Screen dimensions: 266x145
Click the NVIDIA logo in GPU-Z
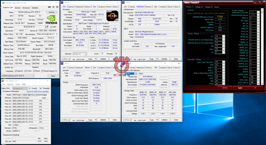point(51,20)
